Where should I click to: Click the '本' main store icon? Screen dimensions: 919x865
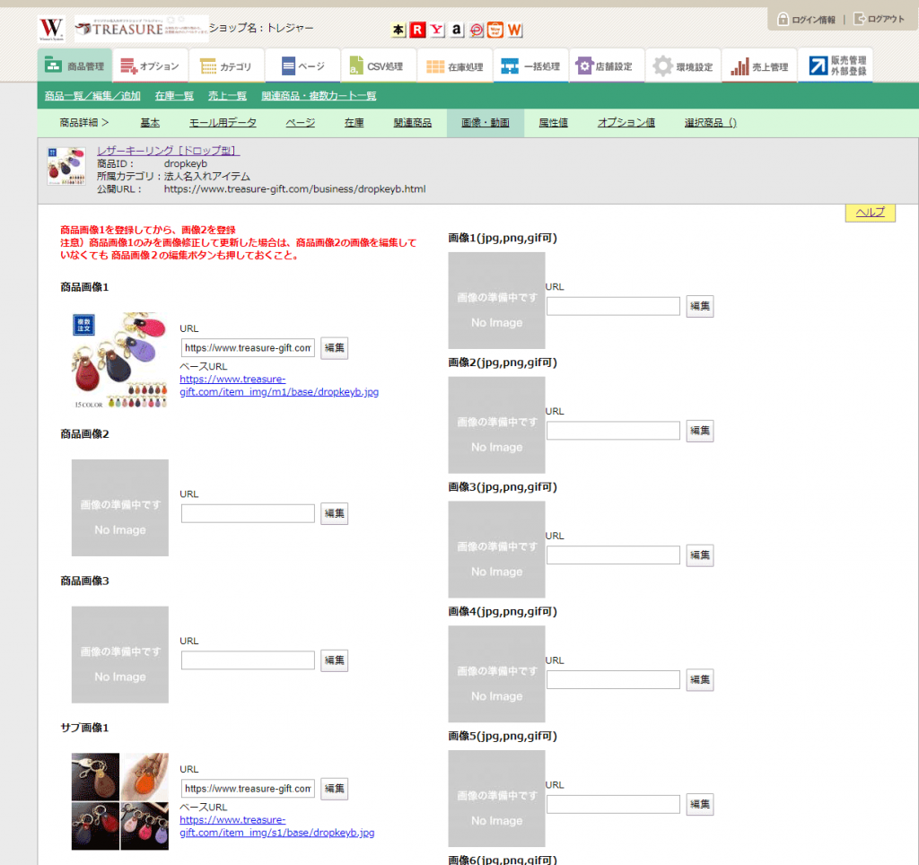coord(398,31)
